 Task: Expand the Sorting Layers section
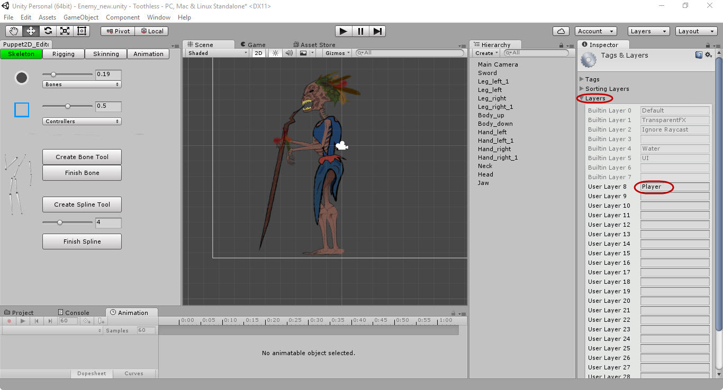(x=607, y=89)
